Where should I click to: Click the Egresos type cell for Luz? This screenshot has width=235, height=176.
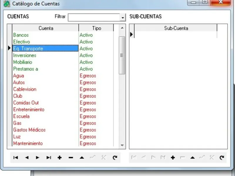[x=96, y=137]
